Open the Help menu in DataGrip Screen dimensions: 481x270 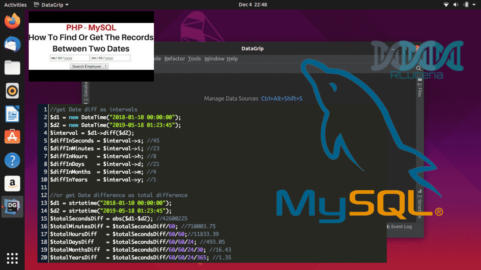tap(232, 59)
